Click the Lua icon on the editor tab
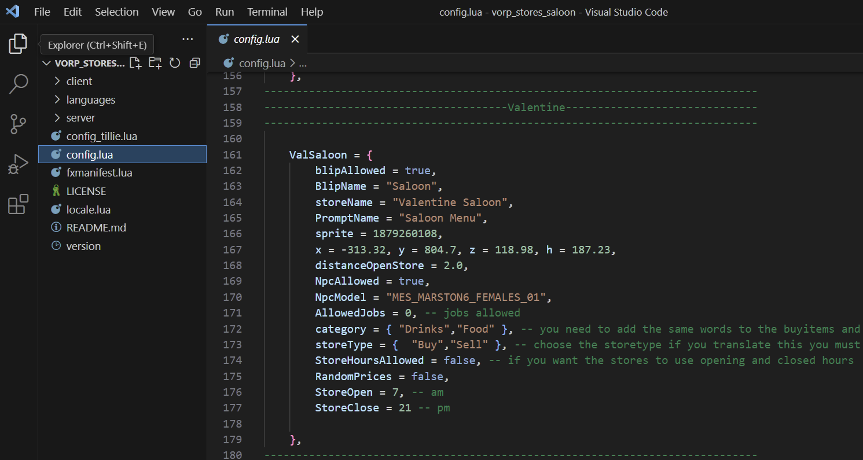Image resolution: width=863 pixels, height=460 pixels. pos(223,39)
